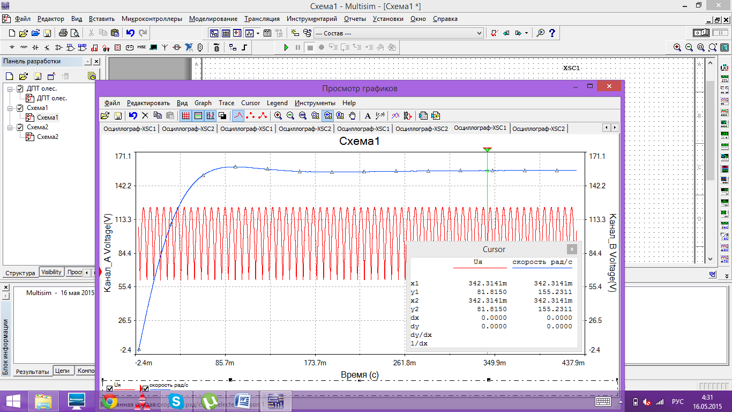
Task: Select the pan hand tool
Action: [353, 115]
